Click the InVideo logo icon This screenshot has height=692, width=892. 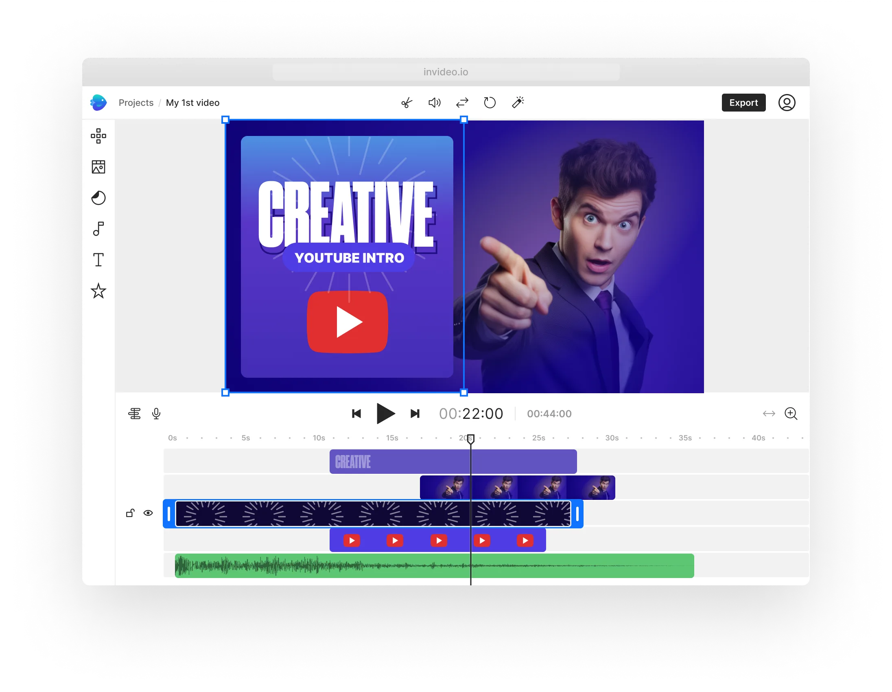click(98, 103)
